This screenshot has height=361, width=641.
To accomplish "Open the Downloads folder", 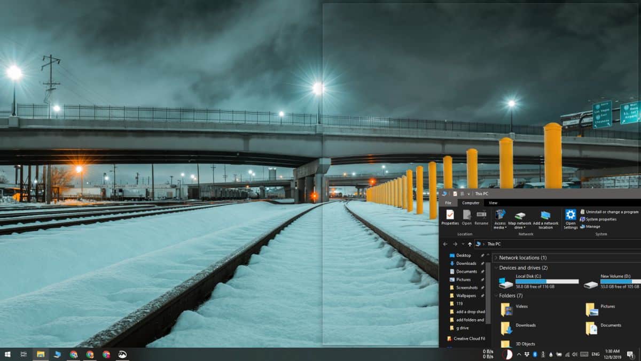I will (525, 325).
